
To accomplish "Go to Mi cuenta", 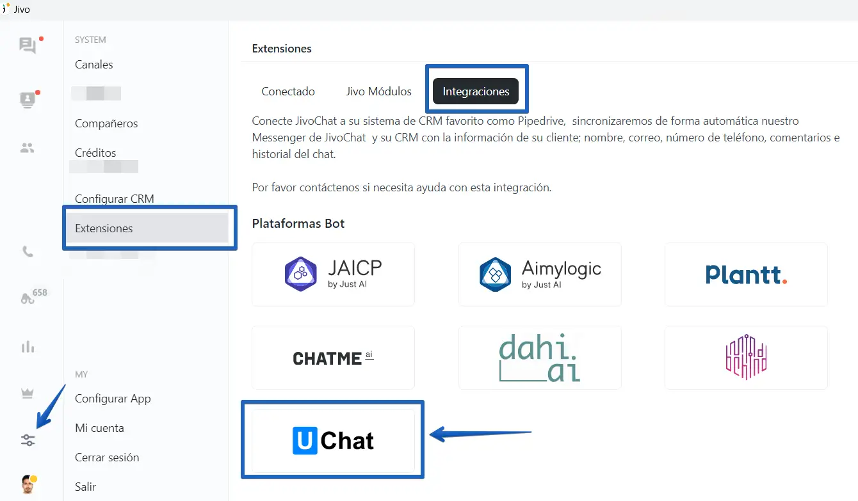I will 99,428.
